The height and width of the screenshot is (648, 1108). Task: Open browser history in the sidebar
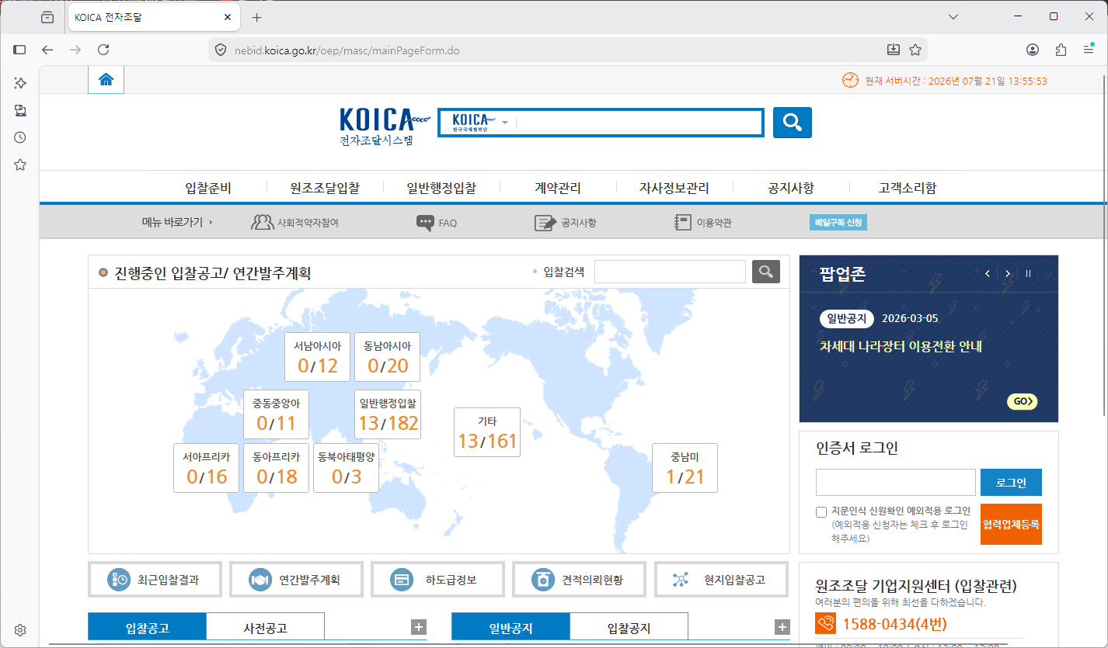(x=20, y=137)
